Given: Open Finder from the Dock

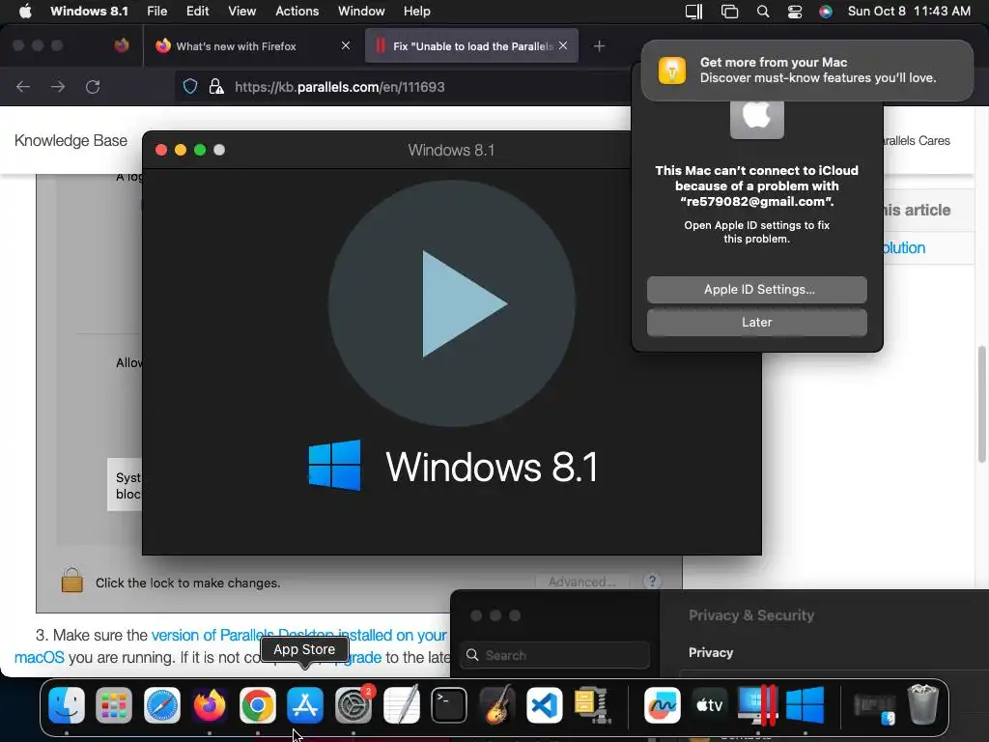Looking at the screenshot, I should 67,704.
